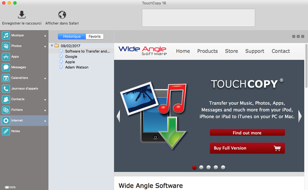The image size is (308, 190).
Task: Select the Apps sidebar icon
Action: [x=6, y=56]
